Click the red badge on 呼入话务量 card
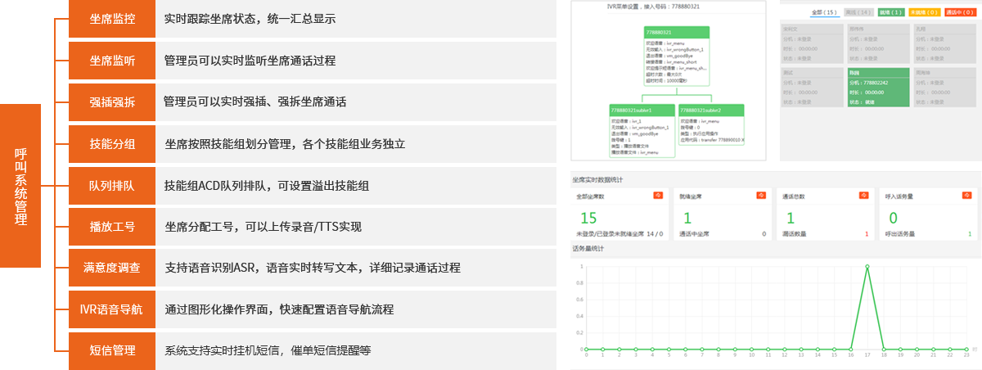The image size is (982, 370). click(966, 196)
